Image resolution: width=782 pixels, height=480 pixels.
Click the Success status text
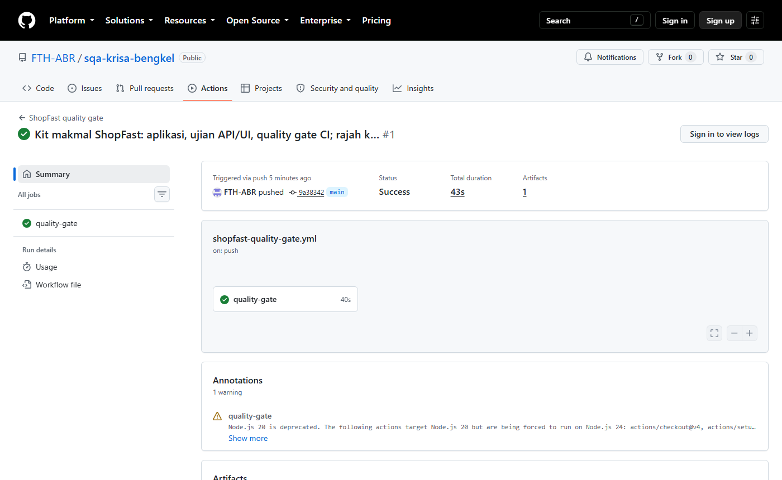pos(394,192)
